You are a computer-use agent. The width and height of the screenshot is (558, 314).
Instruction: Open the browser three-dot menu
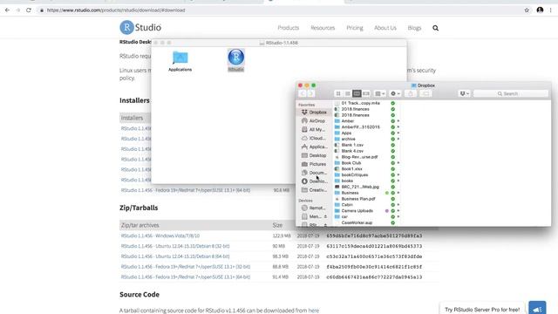(x=550, y=10)
